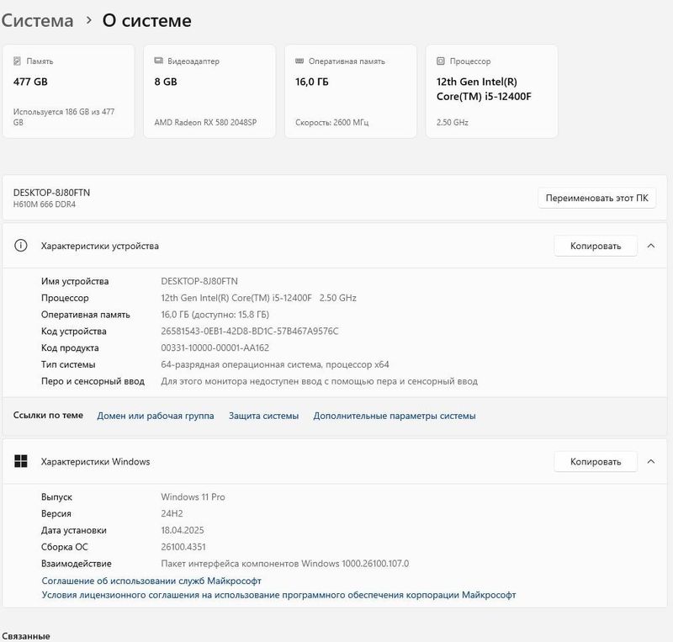Open Условия лицензионного соглашения Майкрософт link
The image size is (673, 642).
[x=278, y=595]
